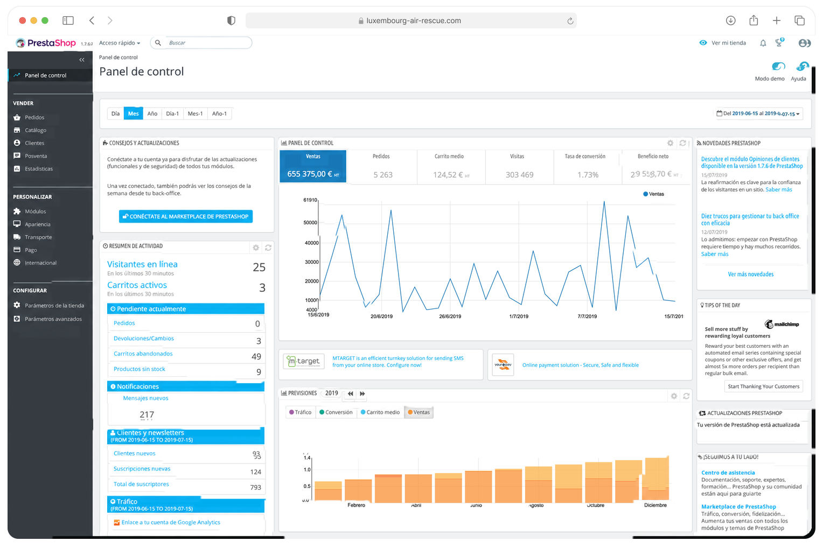Refresh the Panel de Control widget

coord(682,143)
